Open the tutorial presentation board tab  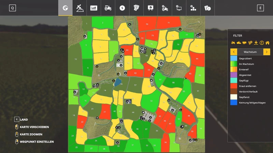(150, 8)
